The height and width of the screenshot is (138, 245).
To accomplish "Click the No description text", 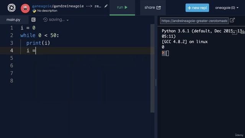I will (47, 11).
